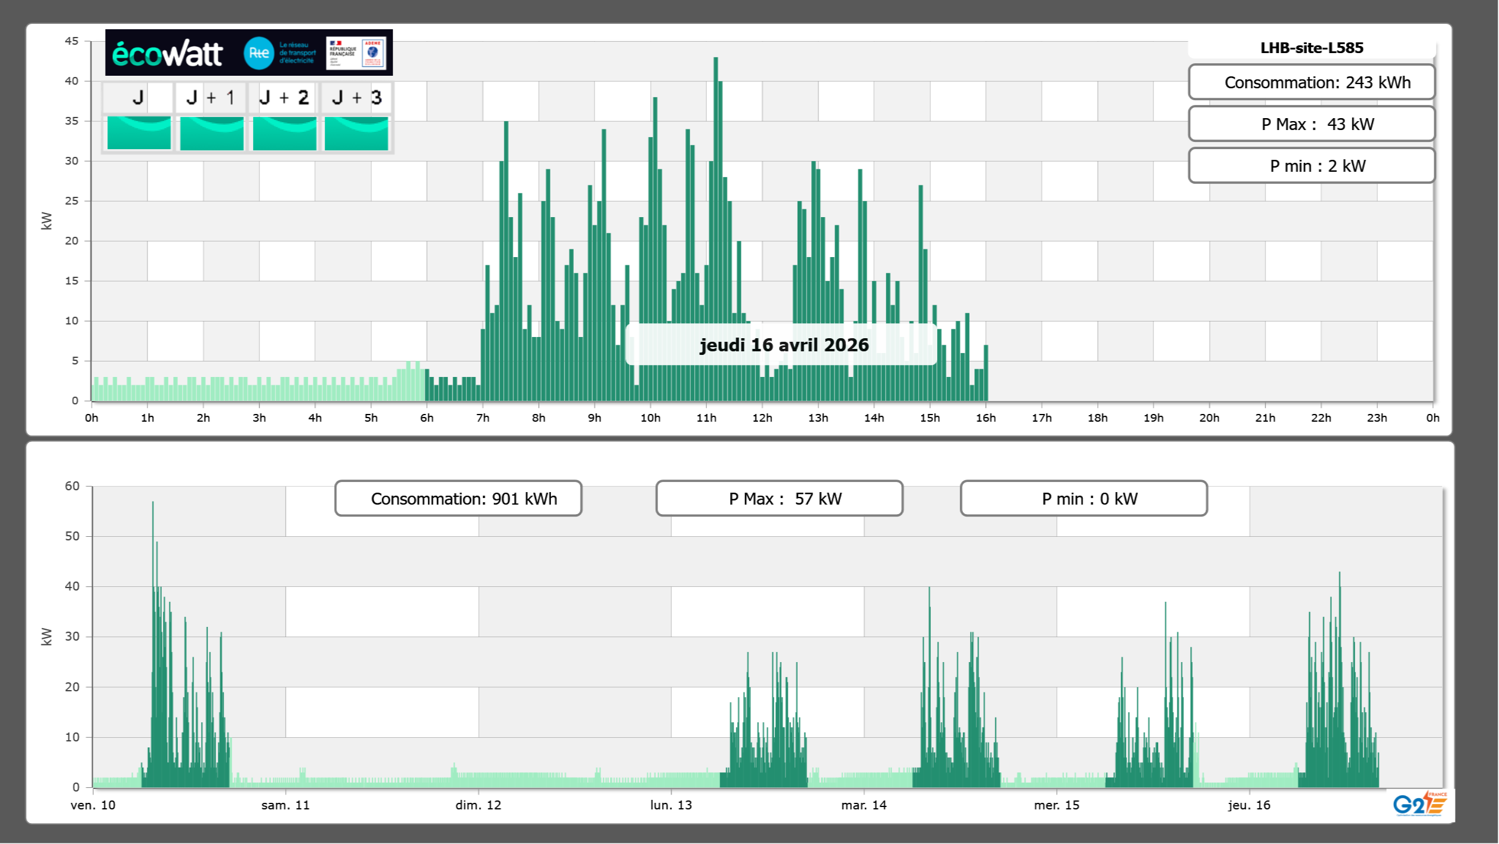Click the G2E France logo
The image size is (1499, 844).
click(1419, 803)
